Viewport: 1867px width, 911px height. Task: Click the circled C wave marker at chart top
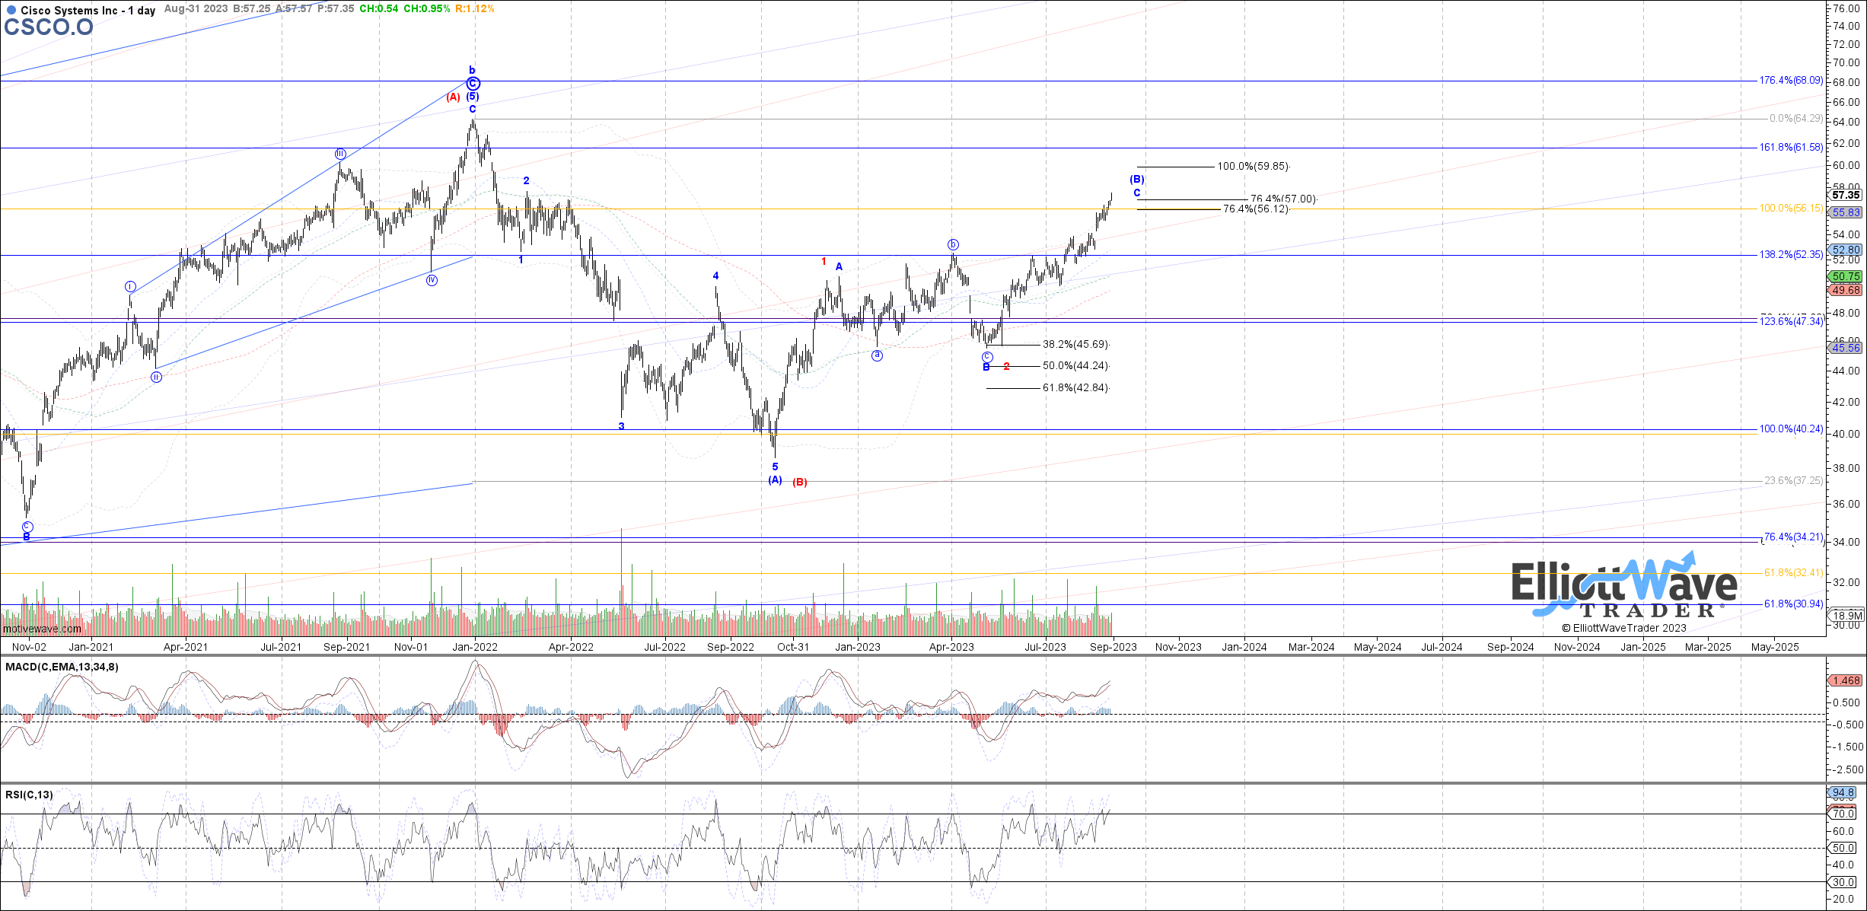point(473,84)
